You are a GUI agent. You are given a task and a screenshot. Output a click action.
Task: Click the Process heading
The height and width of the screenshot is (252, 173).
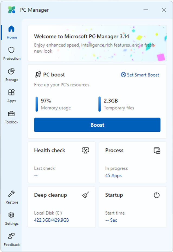point(114,151)
